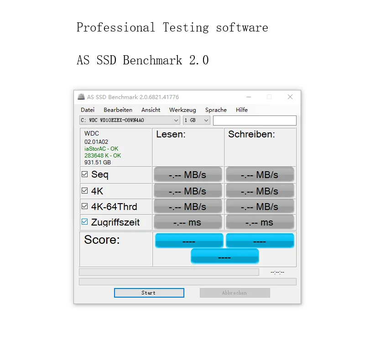Click the 283648 K - OK alignment text
365x362 pixels.
tap(103, 155)
